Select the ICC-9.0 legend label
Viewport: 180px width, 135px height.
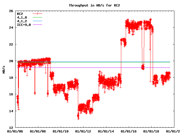24,25
